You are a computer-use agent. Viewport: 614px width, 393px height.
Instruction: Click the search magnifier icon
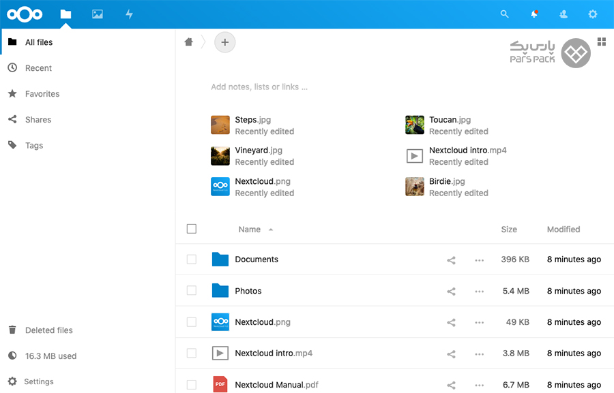(x=505, y=14)
